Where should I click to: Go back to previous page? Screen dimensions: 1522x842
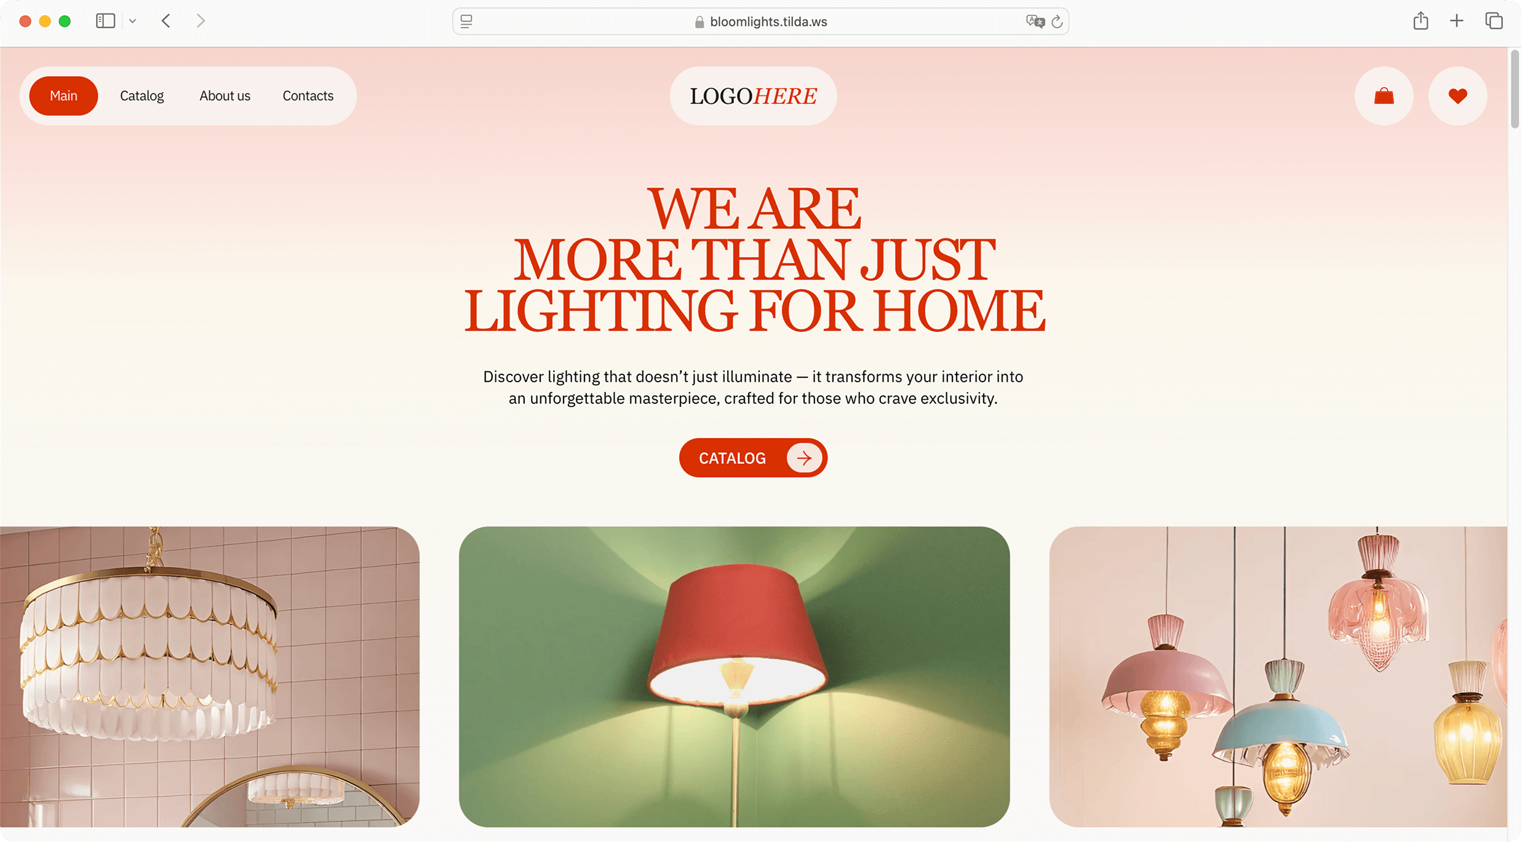click(x=166, y=21)
